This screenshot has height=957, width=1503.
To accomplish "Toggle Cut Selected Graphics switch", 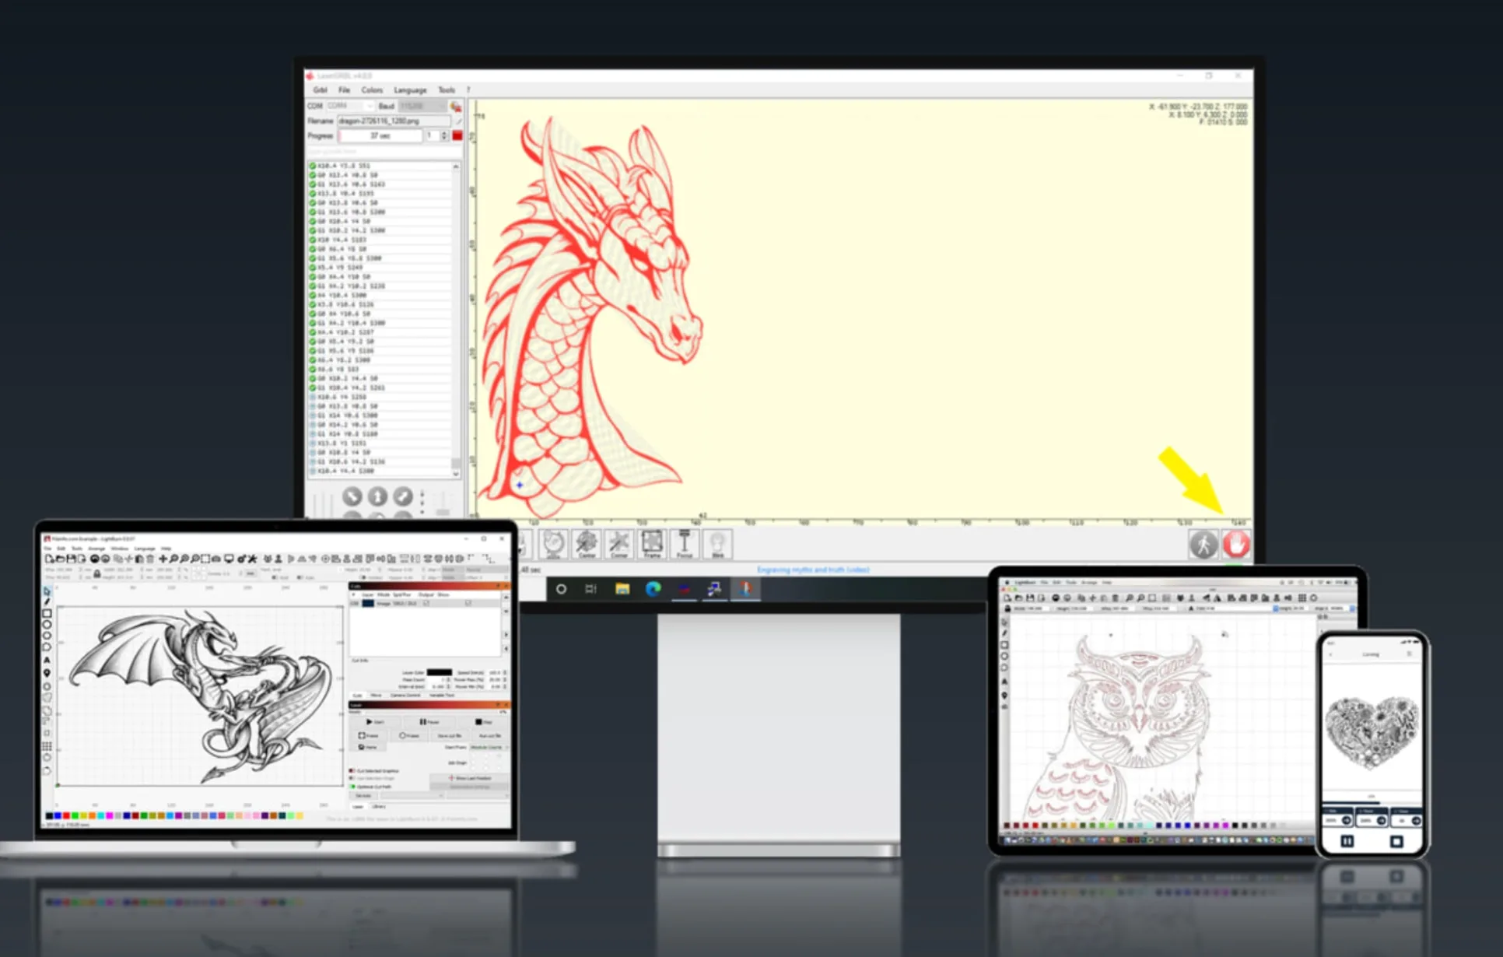I will [x=352, y=771].
